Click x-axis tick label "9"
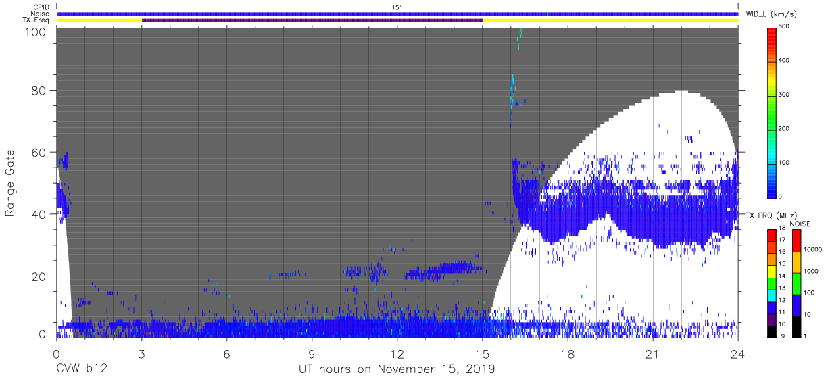The height and width of the screenshot is (383, 830). coord(312,354)
